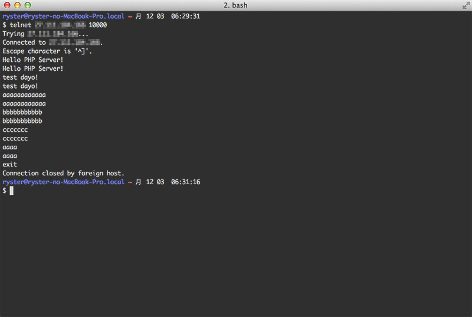Click the second 'Hello PHP Server!' line

click(33, 68)
